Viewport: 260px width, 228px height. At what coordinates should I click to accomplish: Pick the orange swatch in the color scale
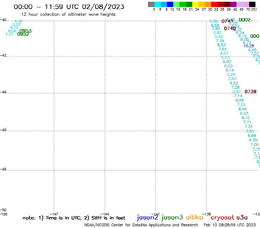pyautogui.click(x=208, y=4)
